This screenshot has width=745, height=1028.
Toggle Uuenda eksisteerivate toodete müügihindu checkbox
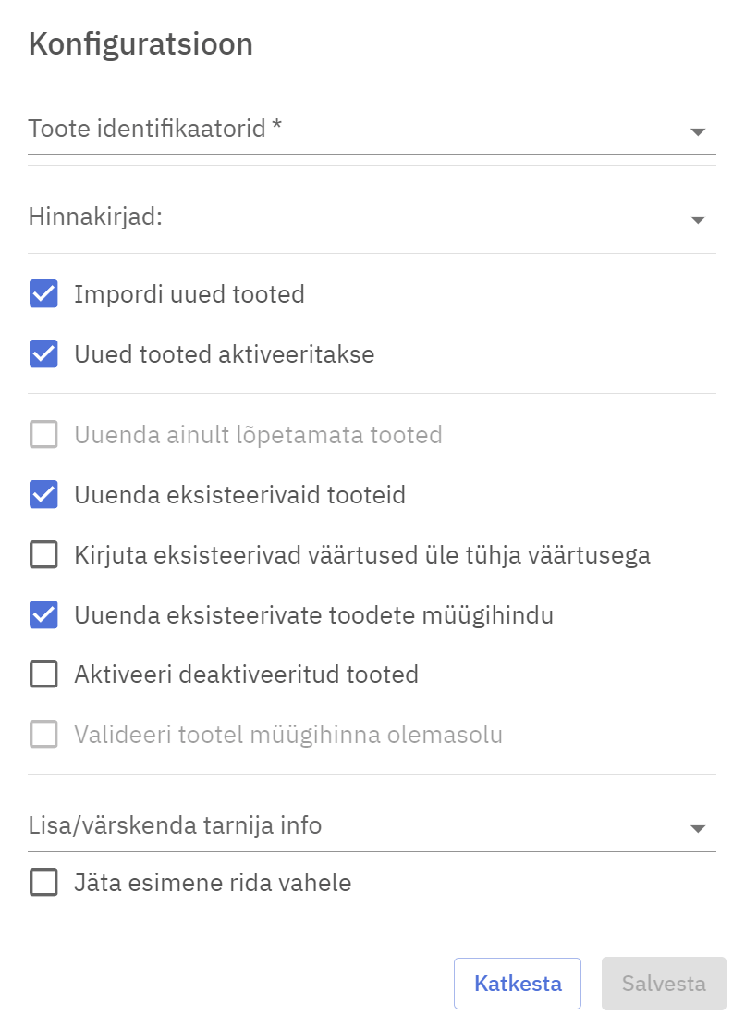pos(43,614)
